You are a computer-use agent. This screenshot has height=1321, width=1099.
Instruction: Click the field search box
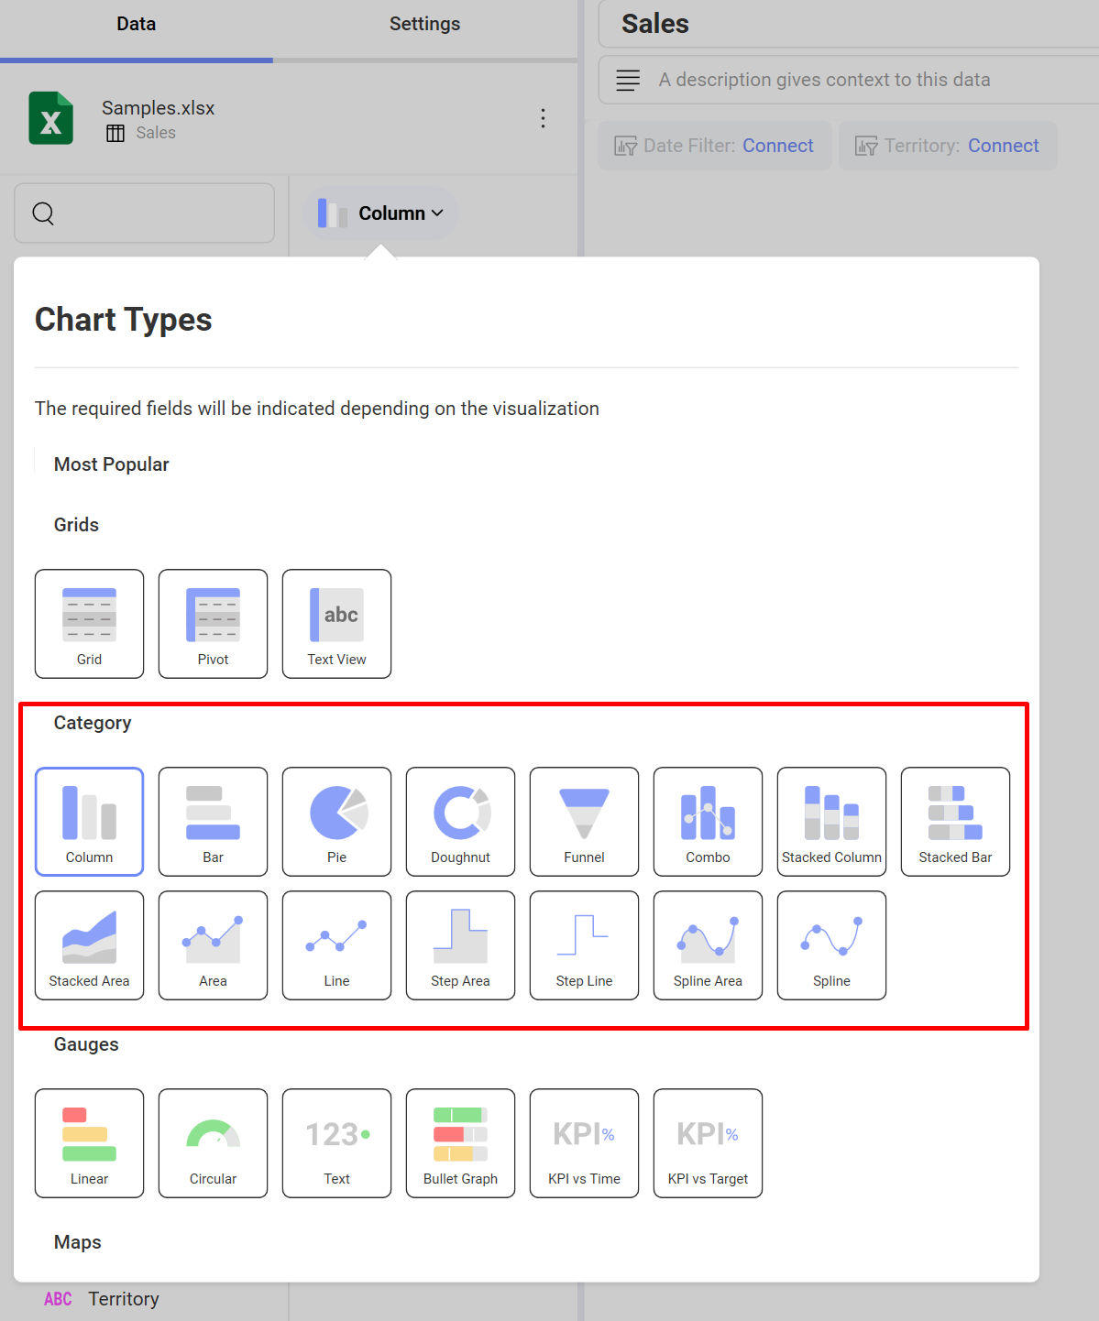click(145, 213)
